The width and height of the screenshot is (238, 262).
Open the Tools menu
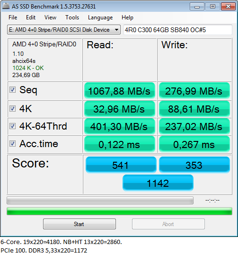(72, 17)
